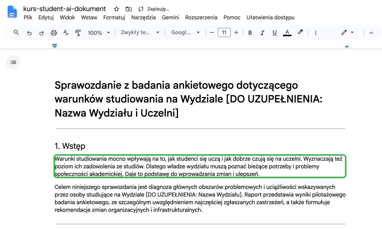This screenshot has height=229, width=382.
Task: Undo the last action
Action: [x=29, y=32]
